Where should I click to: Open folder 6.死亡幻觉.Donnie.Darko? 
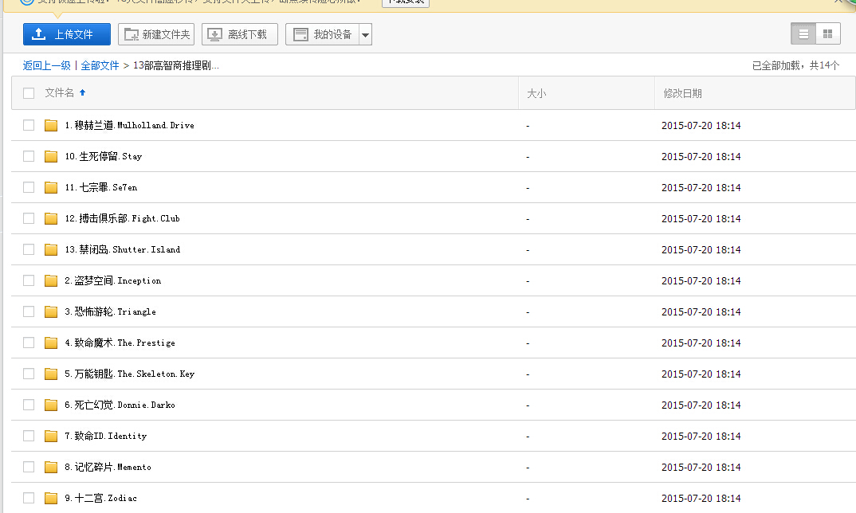click(x=120, y=405)
